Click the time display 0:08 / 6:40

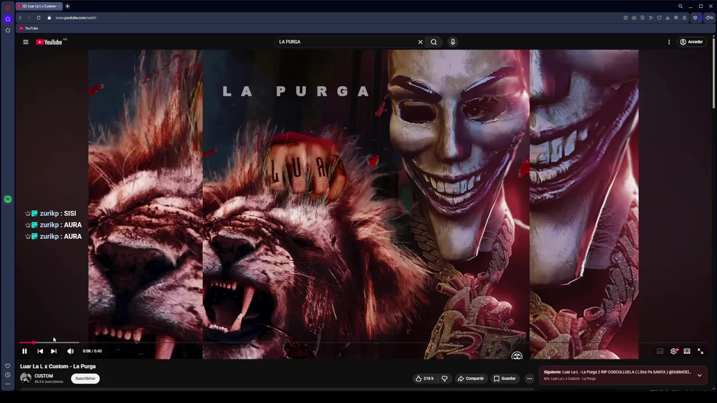point(92,351)
